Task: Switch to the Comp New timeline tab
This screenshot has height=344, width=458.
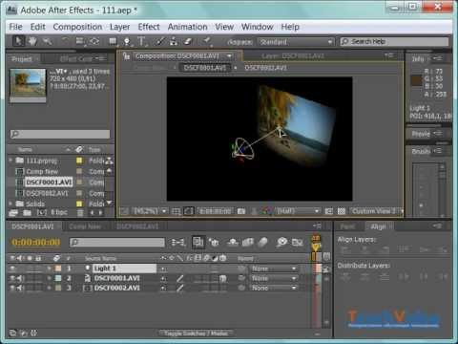Action: [x=85, y=226]
